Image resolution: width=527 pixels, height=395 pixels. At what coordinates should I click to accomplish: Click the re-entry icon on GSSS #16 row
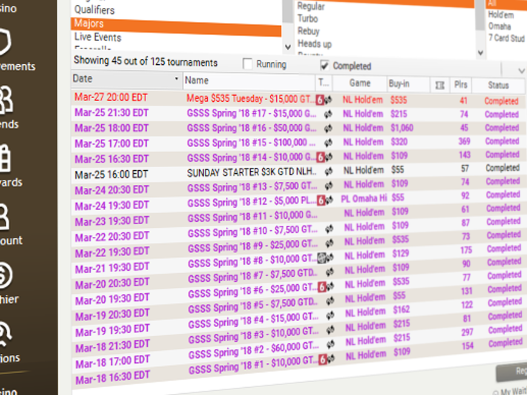pyautogui.click(x=328, y=128)
